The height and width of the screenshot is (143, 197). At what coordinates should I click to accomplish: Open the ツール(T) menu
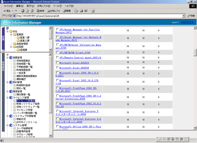click(x=57, y=6)
